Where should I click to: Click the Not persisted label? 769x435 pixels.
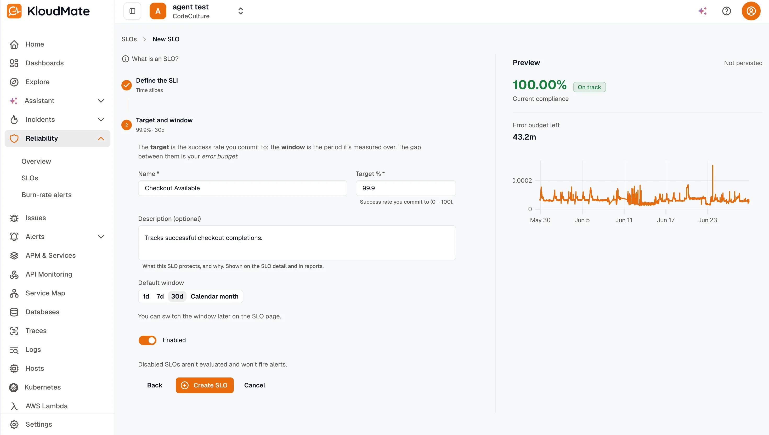coord(743,63)
